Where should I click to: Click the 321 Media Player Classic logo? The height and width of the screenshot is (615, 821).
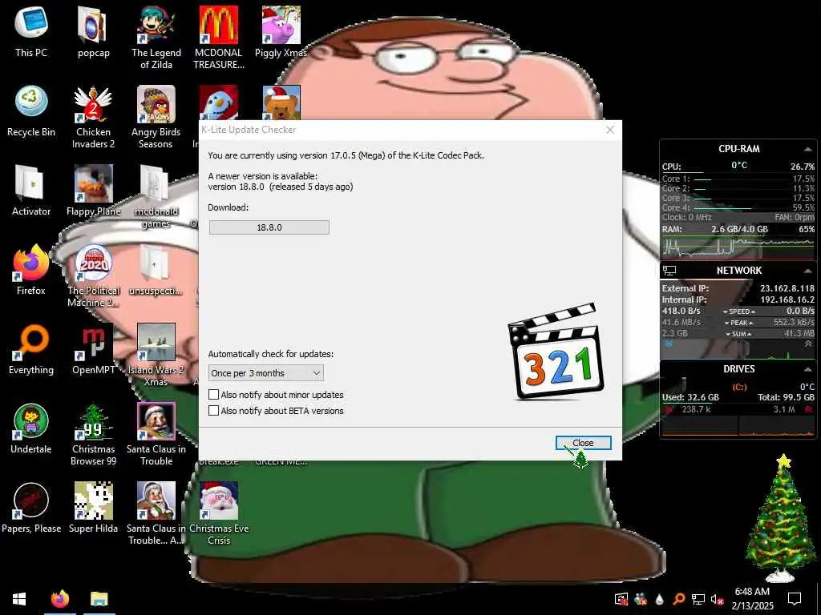[x=556, y=352]
